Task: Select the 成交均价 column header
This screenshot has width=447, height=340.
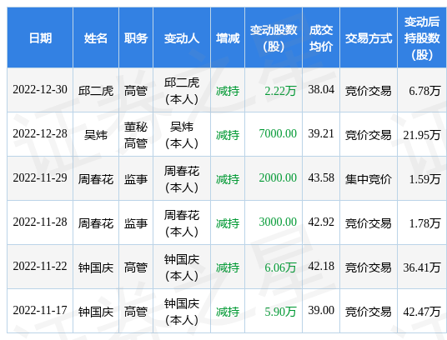Action: pyautogui.click(x=321, y=37)
